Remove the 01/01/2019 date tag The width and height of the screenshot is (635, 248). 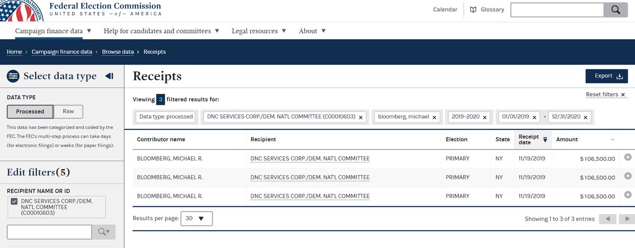click(534, 117)
